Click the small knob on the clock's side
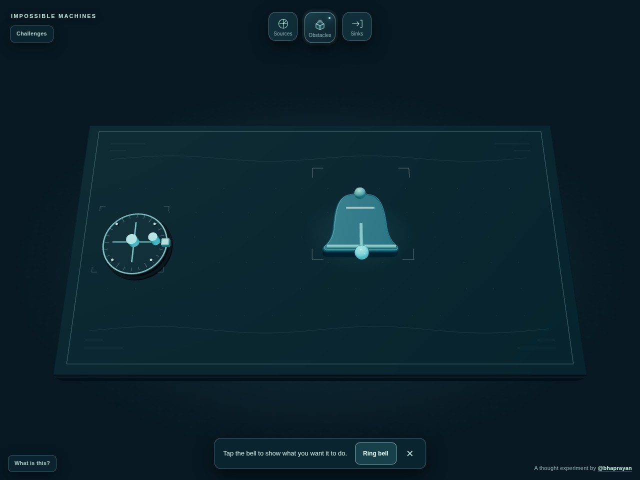 (x=165, y=242)
